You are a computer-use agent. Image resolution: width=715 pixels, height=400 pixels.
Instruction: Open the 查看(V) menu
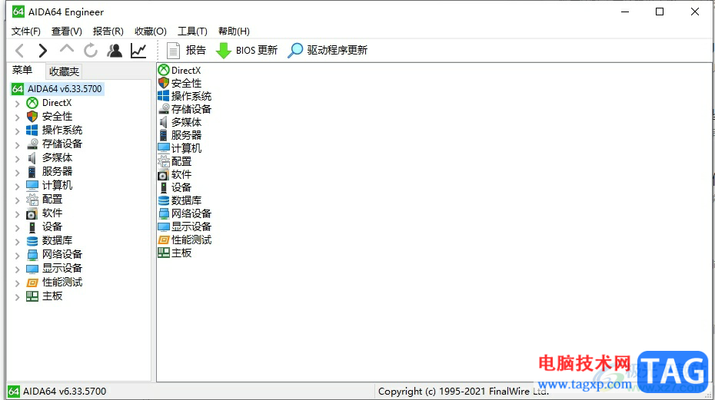[x=67, y=31]
